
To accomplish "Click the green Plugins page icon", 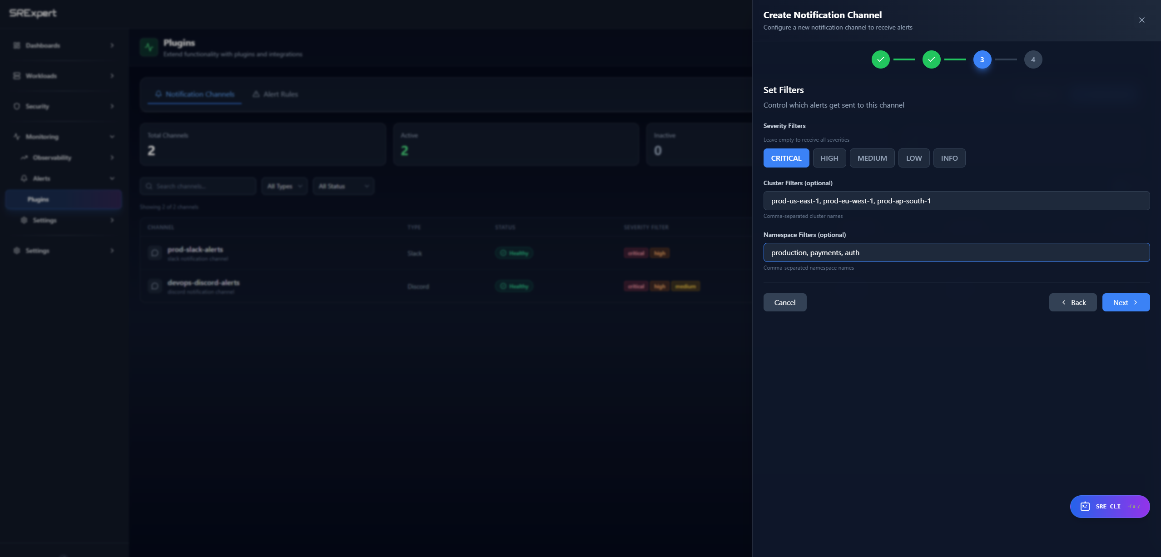I will 149,47.
